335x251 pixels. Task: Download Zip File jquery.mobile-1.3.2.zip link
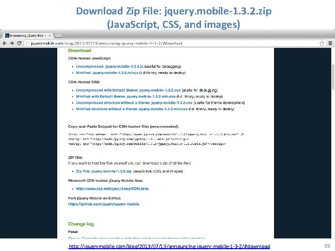104,172
